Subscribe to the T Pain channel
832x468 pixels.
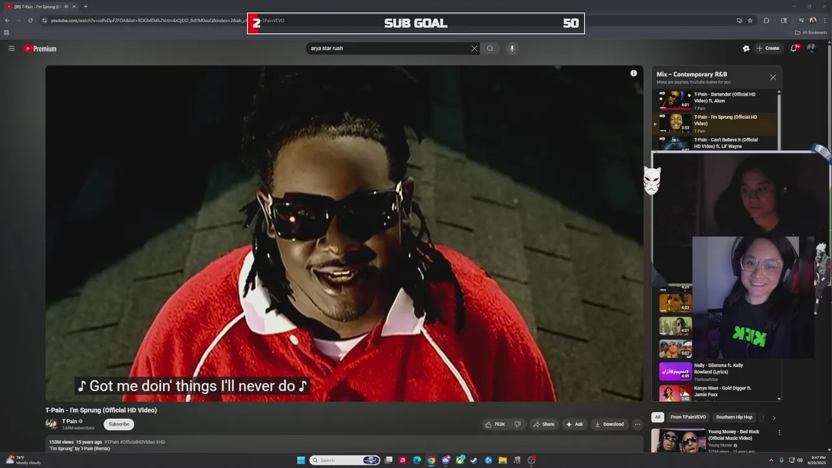coord(119,424)
